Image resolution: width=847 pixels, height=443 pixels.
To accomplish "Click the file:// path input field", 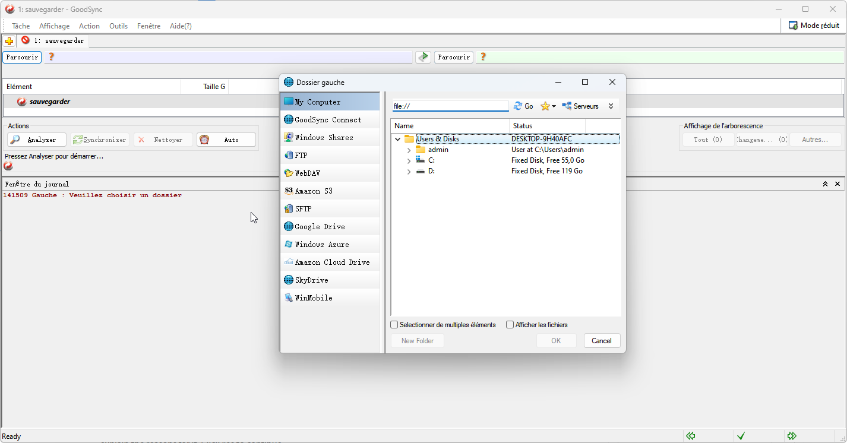I will (450, 106).
